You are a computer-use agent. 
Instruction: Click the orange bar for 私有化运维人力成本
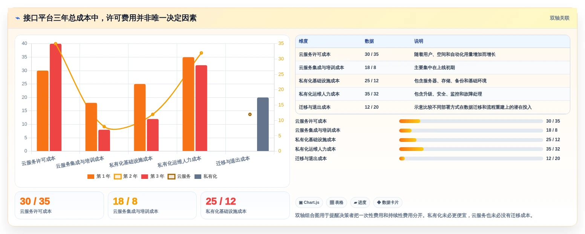(x=188, y=104)
